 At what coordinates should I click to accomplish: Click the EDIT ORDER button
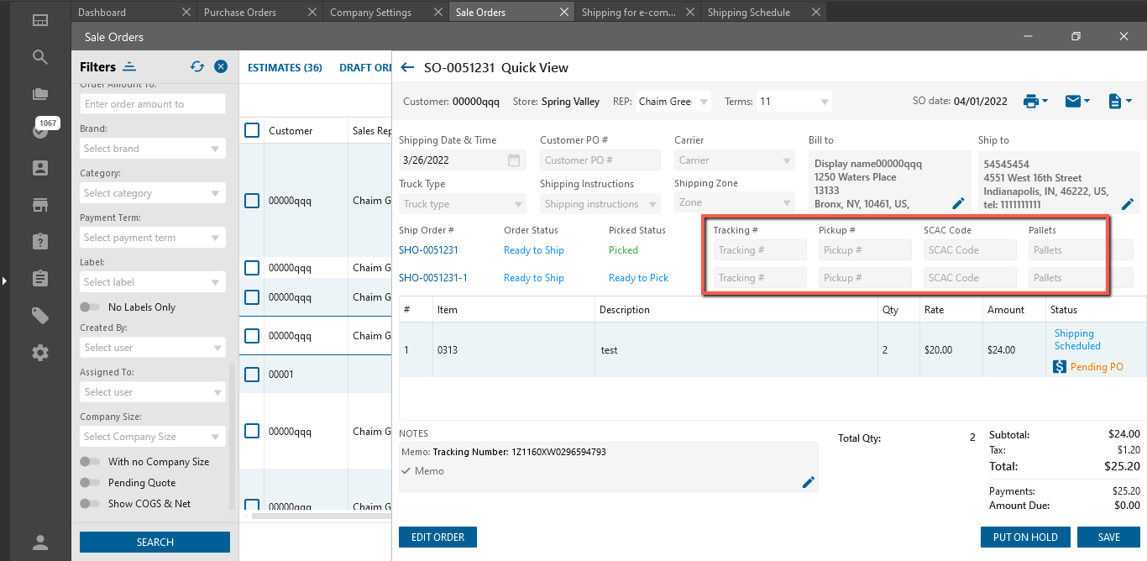click(x=437, y=537)
